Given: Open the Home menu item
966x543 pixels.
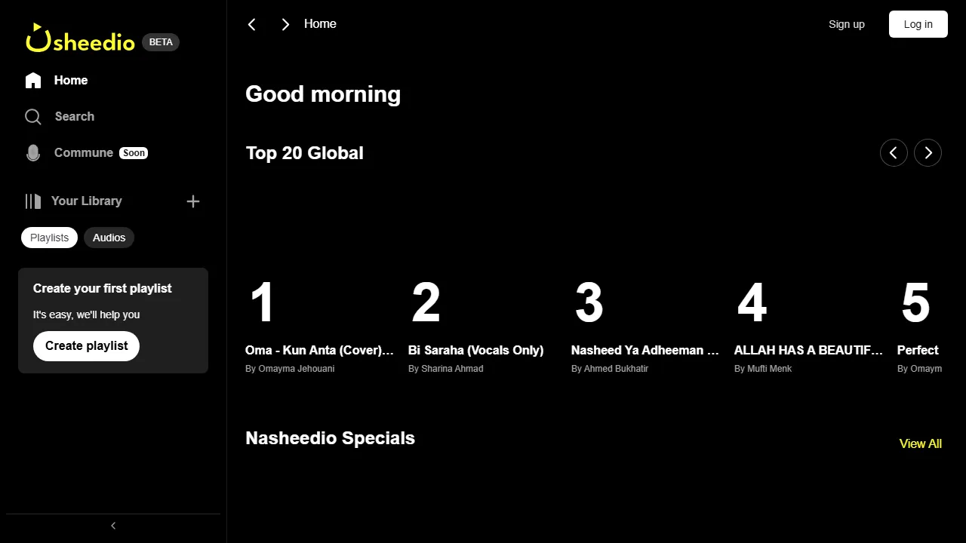Looking at the screenshot, I should point(70,80).
